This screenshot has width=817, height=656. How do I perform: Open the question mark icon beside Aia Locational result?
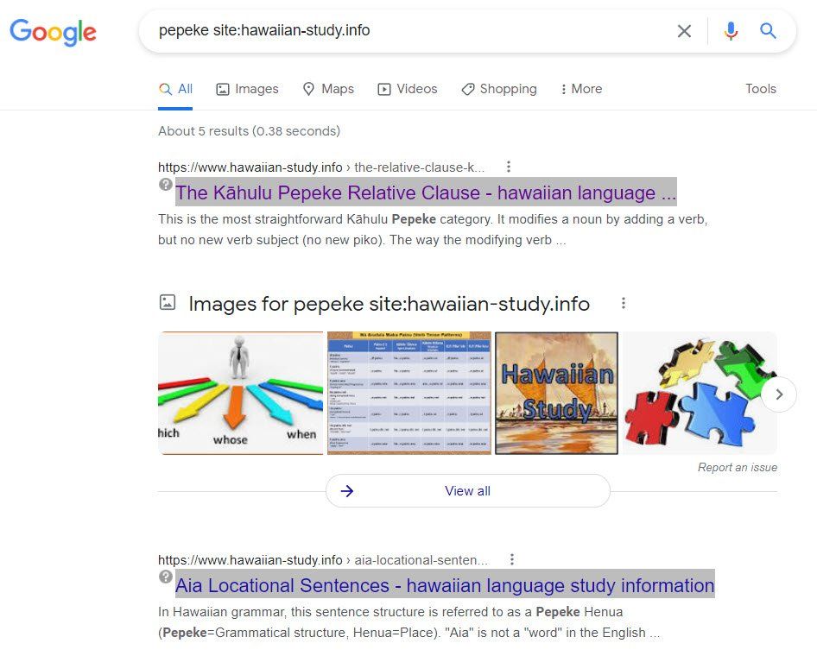coord(166,577)
